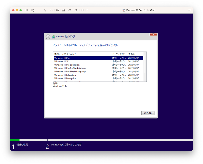Screen dimensions: 203x164
Task: Click the 説明 description text Windows 11 Pro
Action: tap(60, 86)
